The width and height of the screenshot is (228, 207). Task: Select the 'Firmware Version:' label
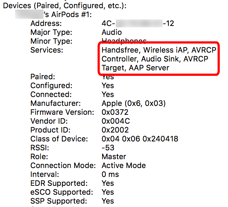[x=62, y=112]
